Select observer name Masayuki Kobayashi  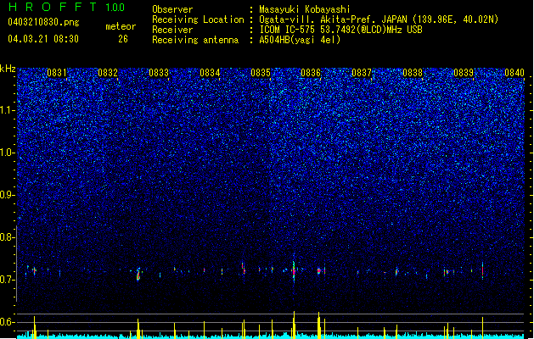pos(305,9)
